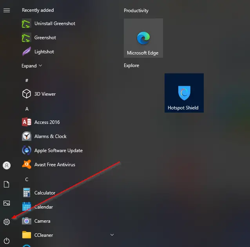Open the hamburger menu at top left
This screenshot has height=247, width=250.
click(x=7, y=10)
